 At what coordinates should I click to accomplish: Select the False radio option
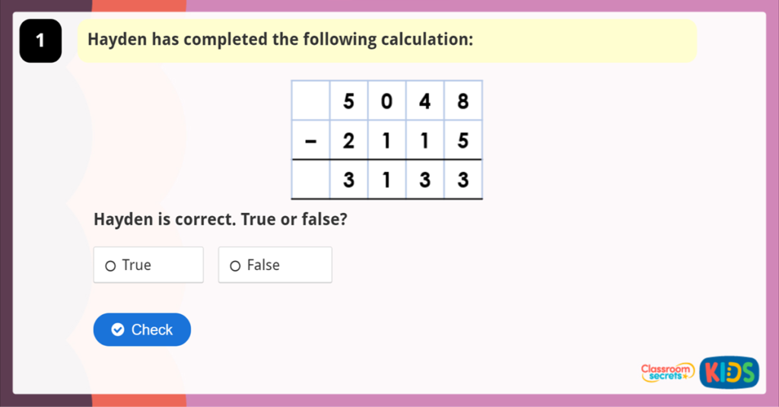pyautogui.click(x=235, y=266)
